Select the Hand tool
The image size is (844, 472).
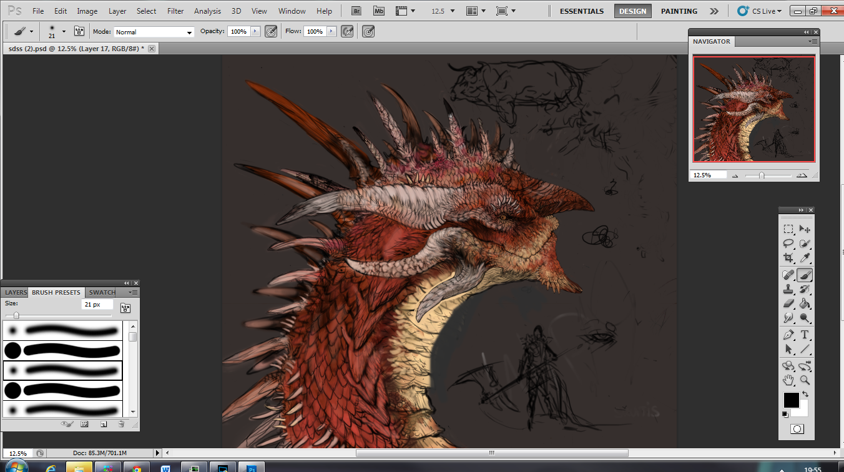pos(788,380)
